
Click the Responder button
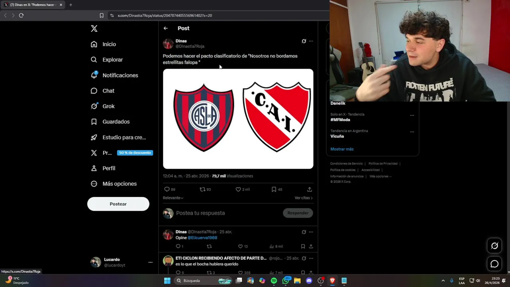pyautogui.click(x=298, y=213)
